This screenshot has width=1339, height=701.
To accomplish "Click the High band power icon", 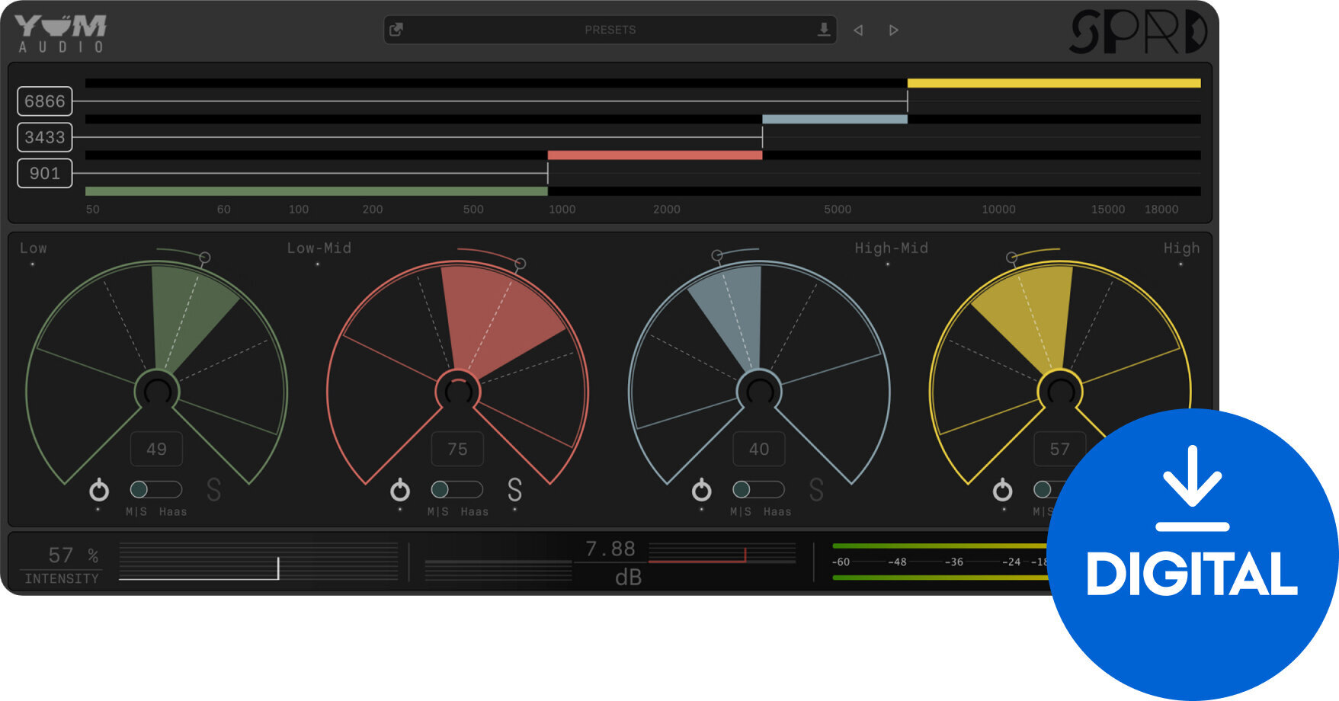I will click(x=1002, y=491).
